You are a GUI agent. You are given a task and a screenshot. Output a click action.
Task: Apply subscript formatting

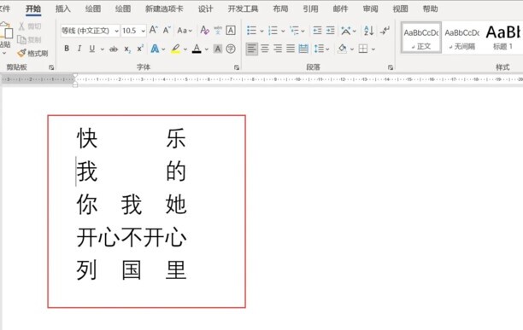[x=127, y=49]
